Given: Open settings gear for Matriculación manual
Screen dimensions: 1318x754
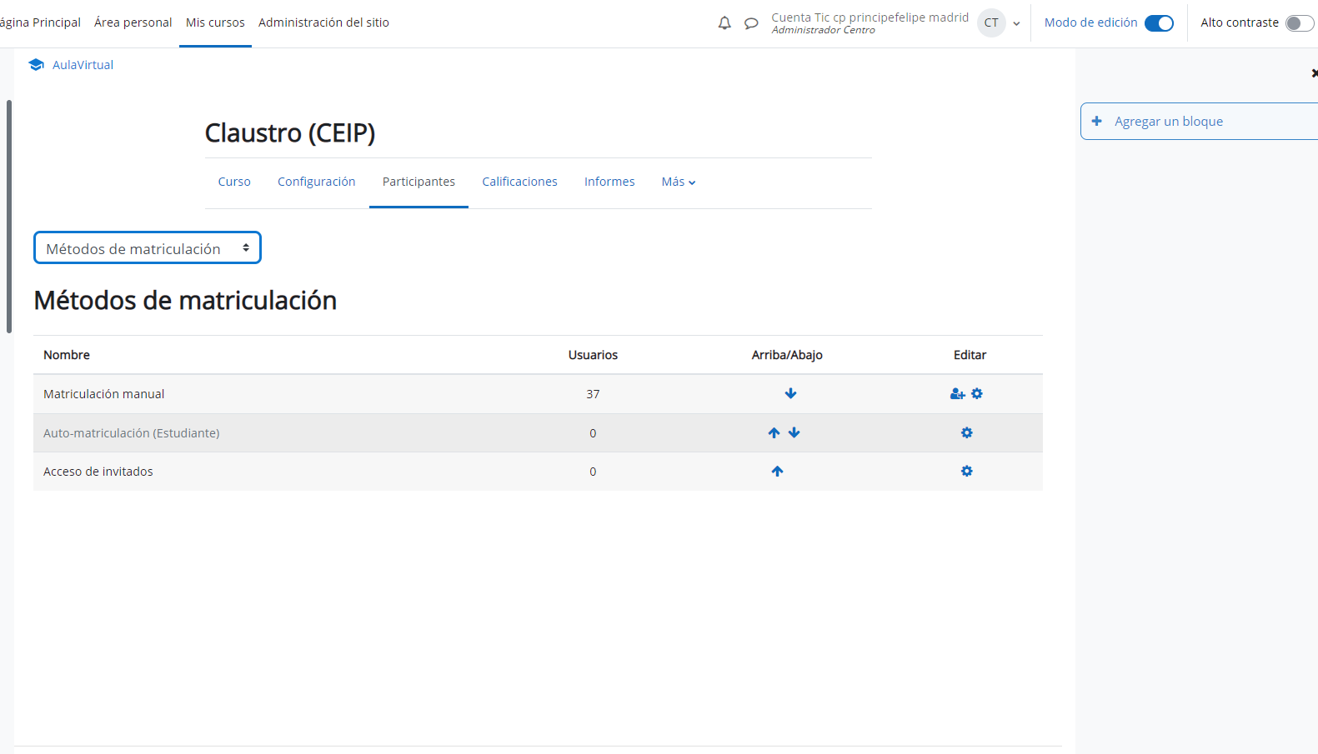Looking at the screenshot, I should (977, 393).
